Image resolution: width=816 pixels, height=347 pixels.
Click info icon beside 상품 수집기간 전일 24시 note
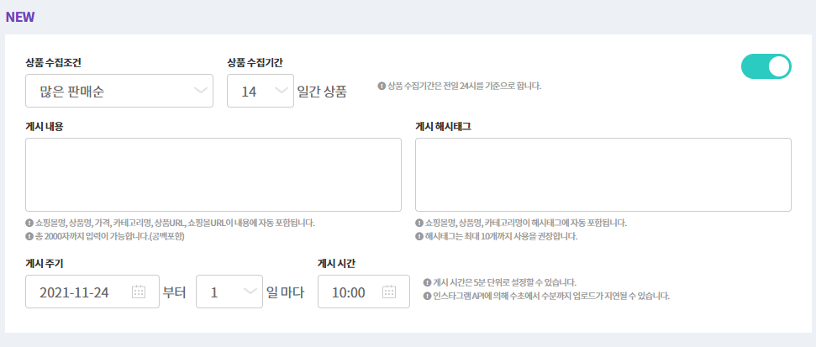click(382, 86)
